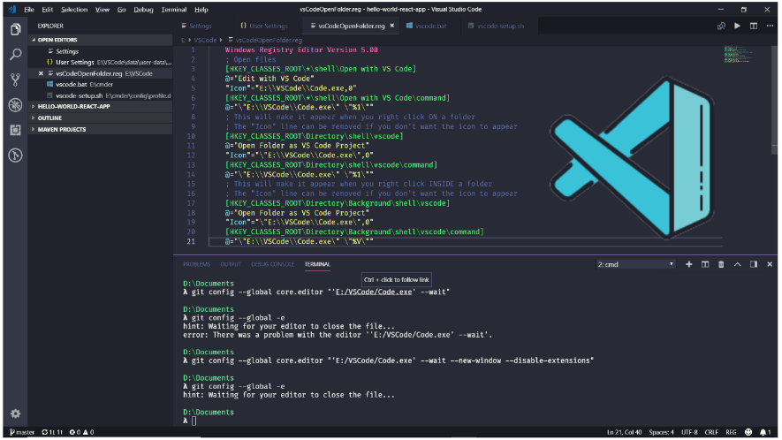Switch to the User Settings tab
This screenshot has width=782, height=440.
pyautogui.click(x=264, y=26)
